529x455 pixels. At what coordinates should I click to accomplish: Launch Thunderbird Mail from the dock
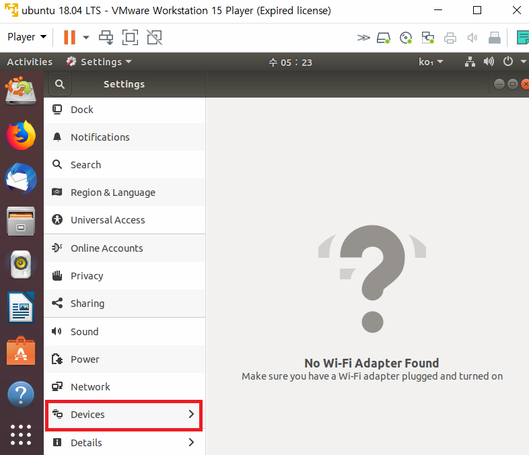[x=21, y=178]
